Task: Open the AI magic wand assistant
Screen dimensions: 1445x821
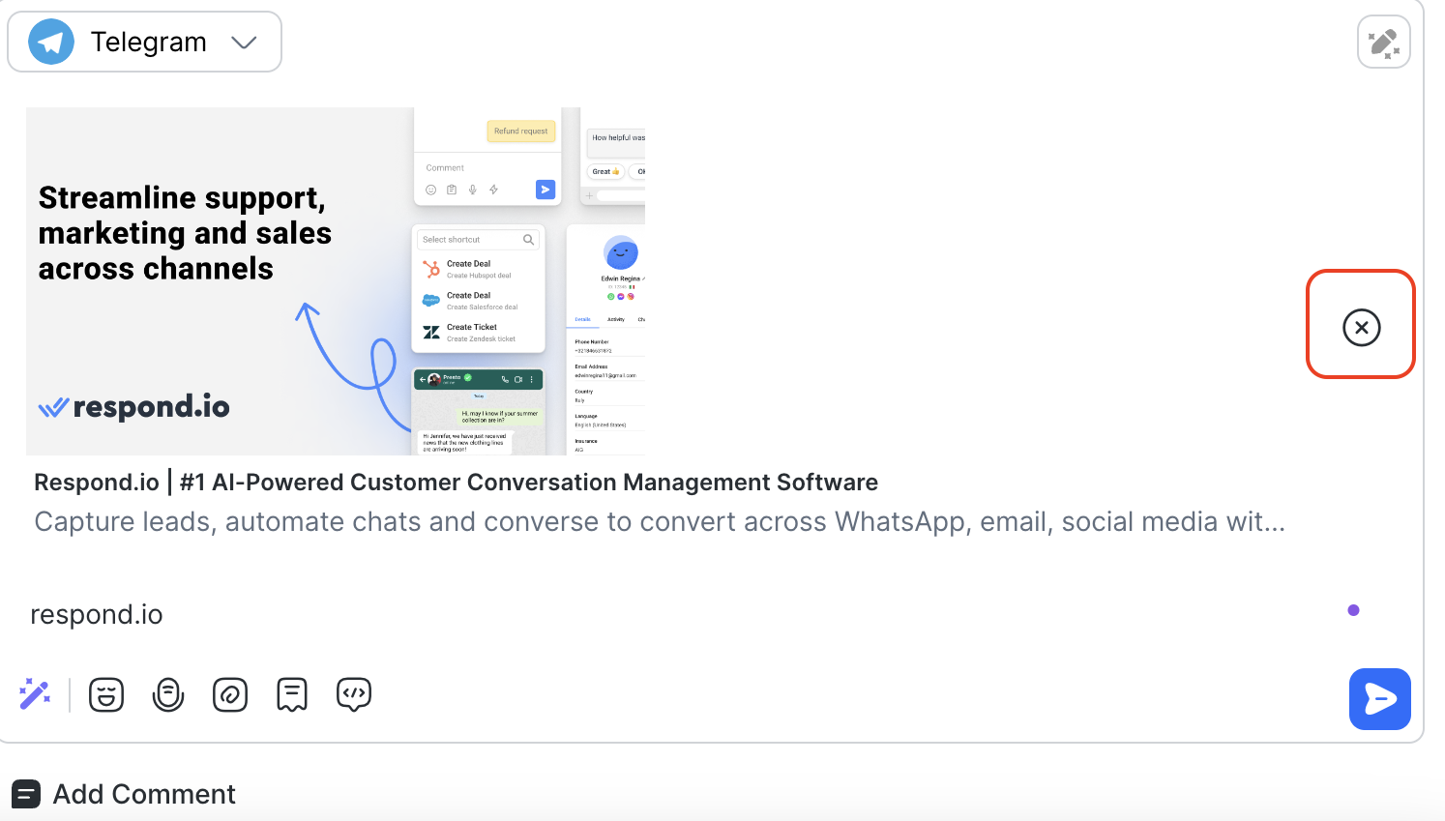Action: [x=35, y=694]
